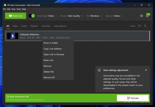Choose Delete File in context menu
Screen dimensions: 155x107
(x=58, y=72)
